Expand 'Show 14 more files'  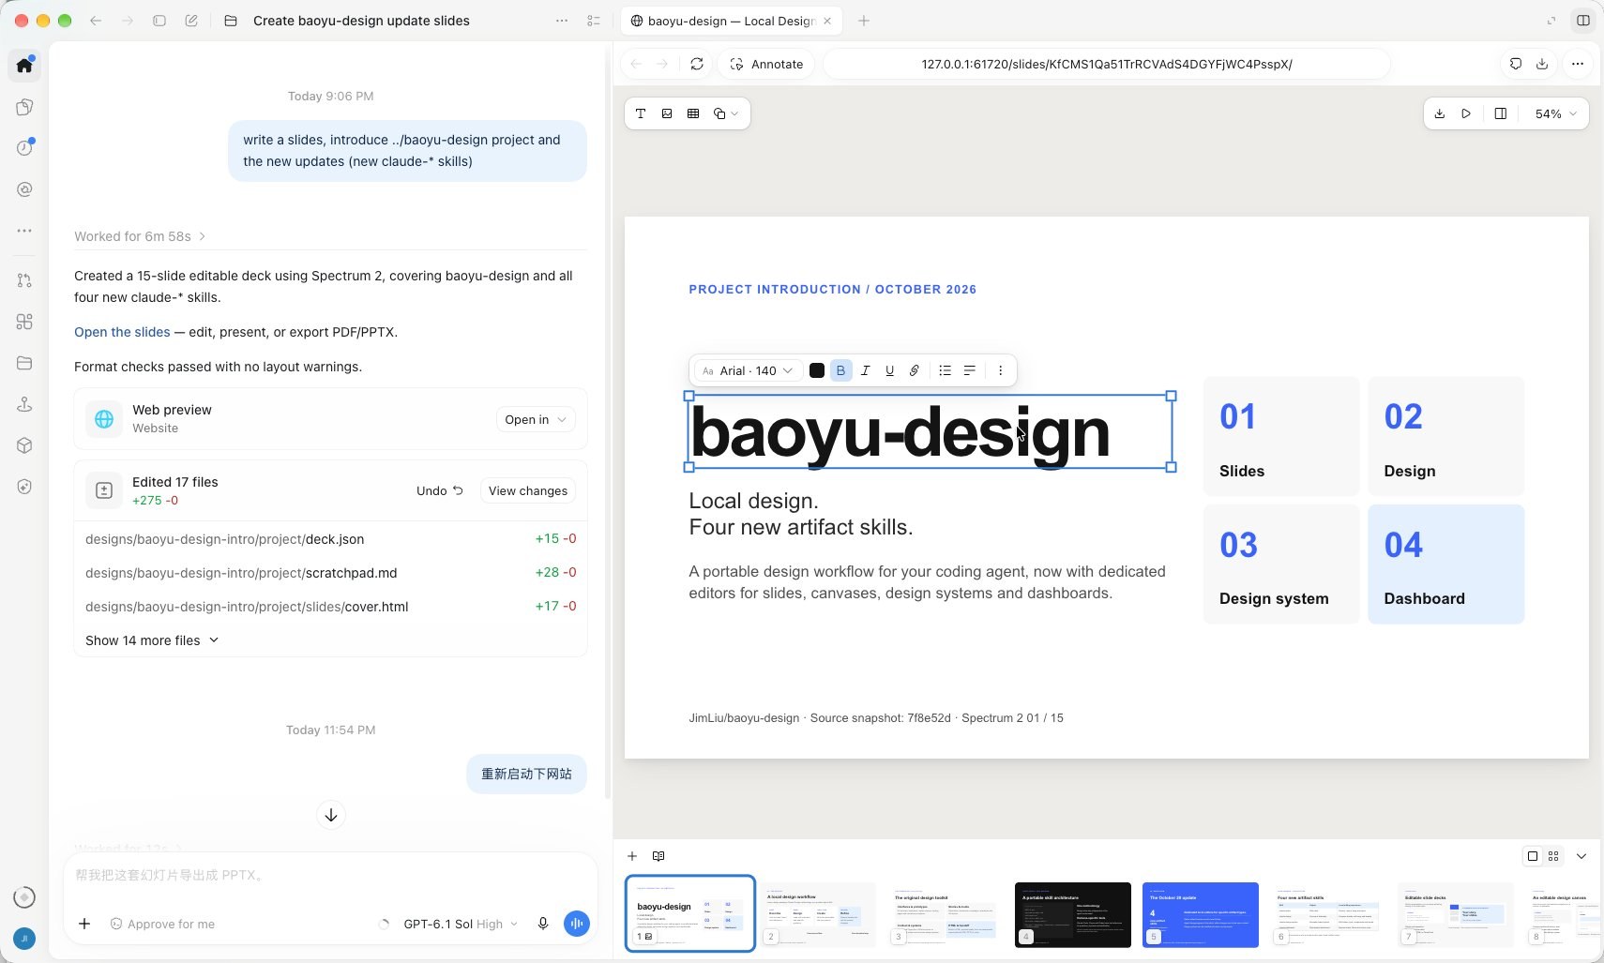(x=152, y=640)
